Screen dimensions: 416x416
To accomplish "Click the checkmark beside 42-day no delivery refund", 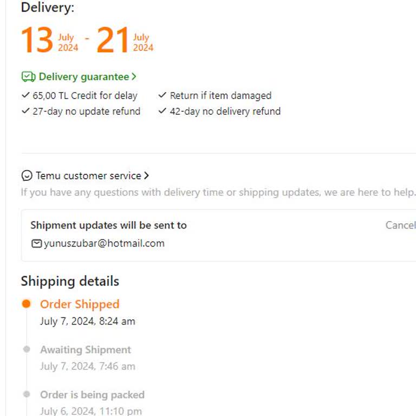I will click(x=162, y=111).
